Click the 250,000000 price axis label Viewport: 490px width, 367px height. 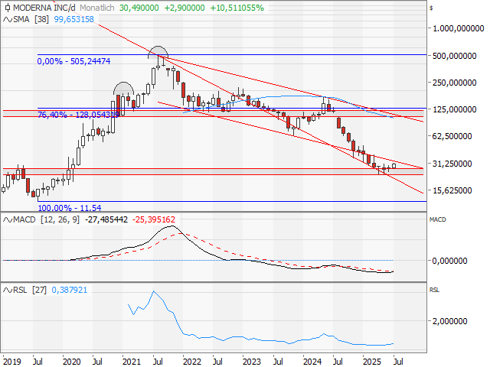pos(454,83)
